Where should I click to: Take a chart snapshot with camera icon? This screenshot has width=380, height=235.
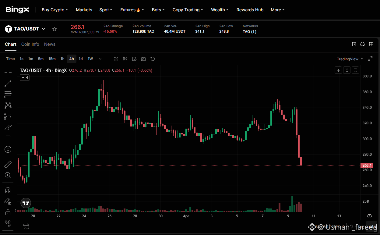[x=143, y=59]
